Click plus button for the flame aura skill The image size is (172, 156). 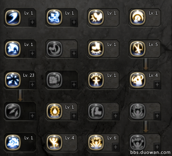click(74, 116)
